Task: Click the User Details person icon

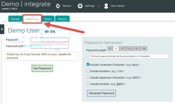Action: tap(106, 6)
